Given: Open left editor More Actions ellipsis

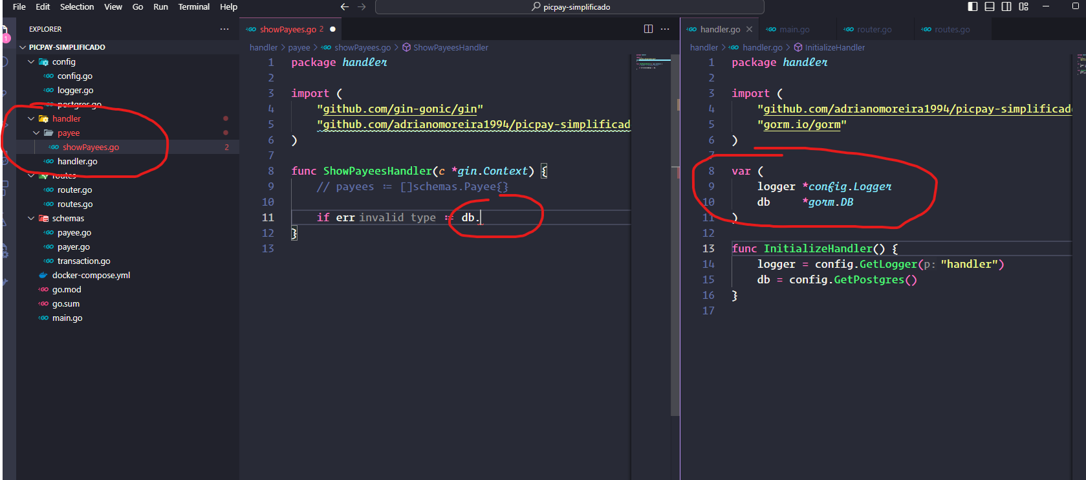Looking at the screenshot, I should click(x=665, y=29).
